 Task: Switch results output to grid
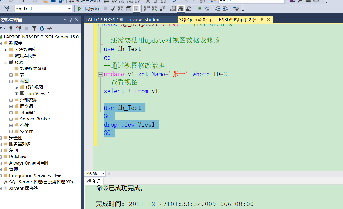(181, 9)
